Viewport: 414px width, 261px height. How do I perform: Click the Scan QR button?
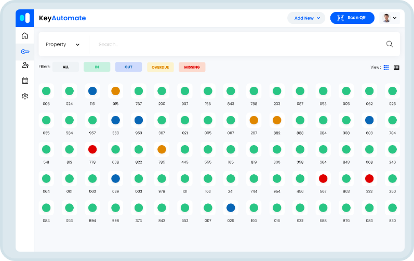pos(352,18)
